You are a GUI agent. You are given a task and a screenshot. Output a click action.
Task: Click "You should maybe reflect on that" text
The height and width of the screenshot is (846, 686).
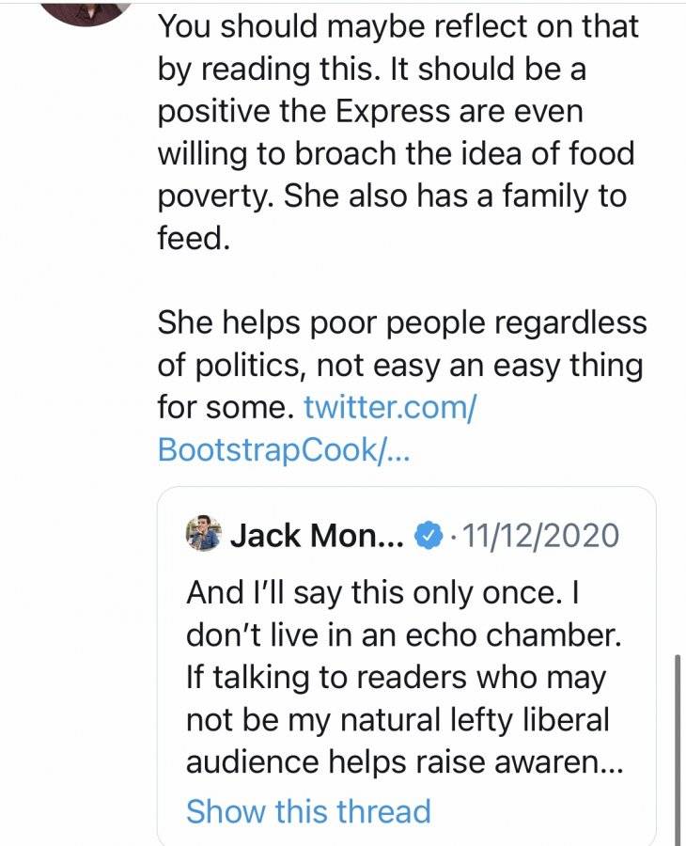398,26
